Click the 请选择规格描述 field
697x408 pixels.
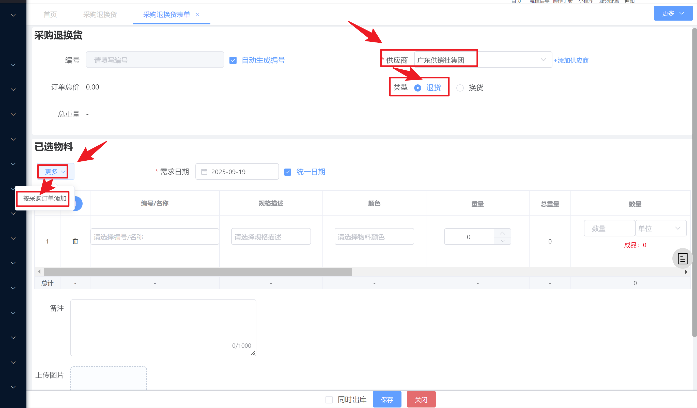271,236
